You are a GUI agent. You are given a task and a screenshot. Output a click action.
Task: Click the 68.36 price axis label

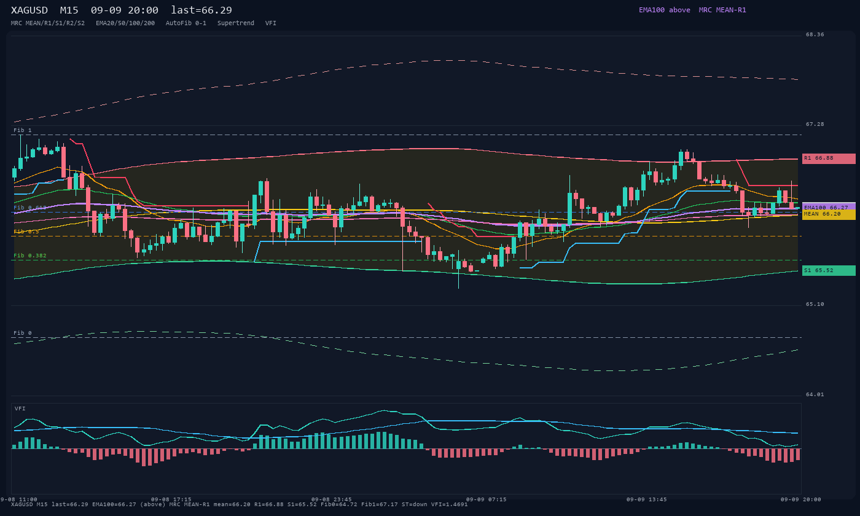point(815,35)
